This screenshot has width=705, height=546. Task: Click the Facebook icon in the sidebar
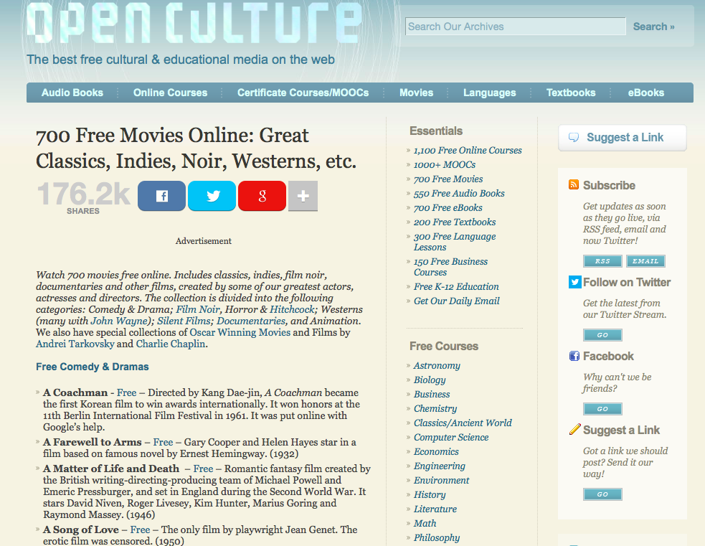tap(574, 356)
